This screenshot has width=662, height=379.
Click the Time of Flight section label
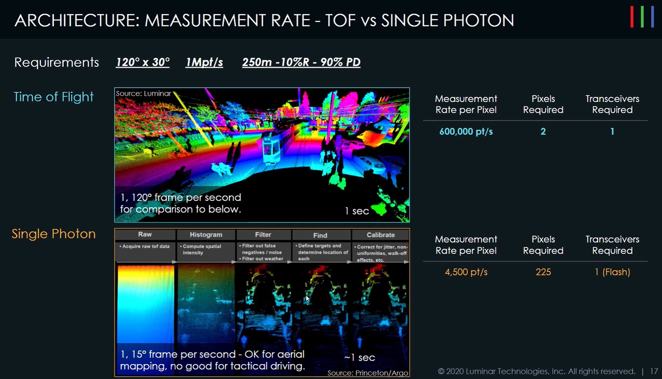pyautogui.click(x=54, y=97)
